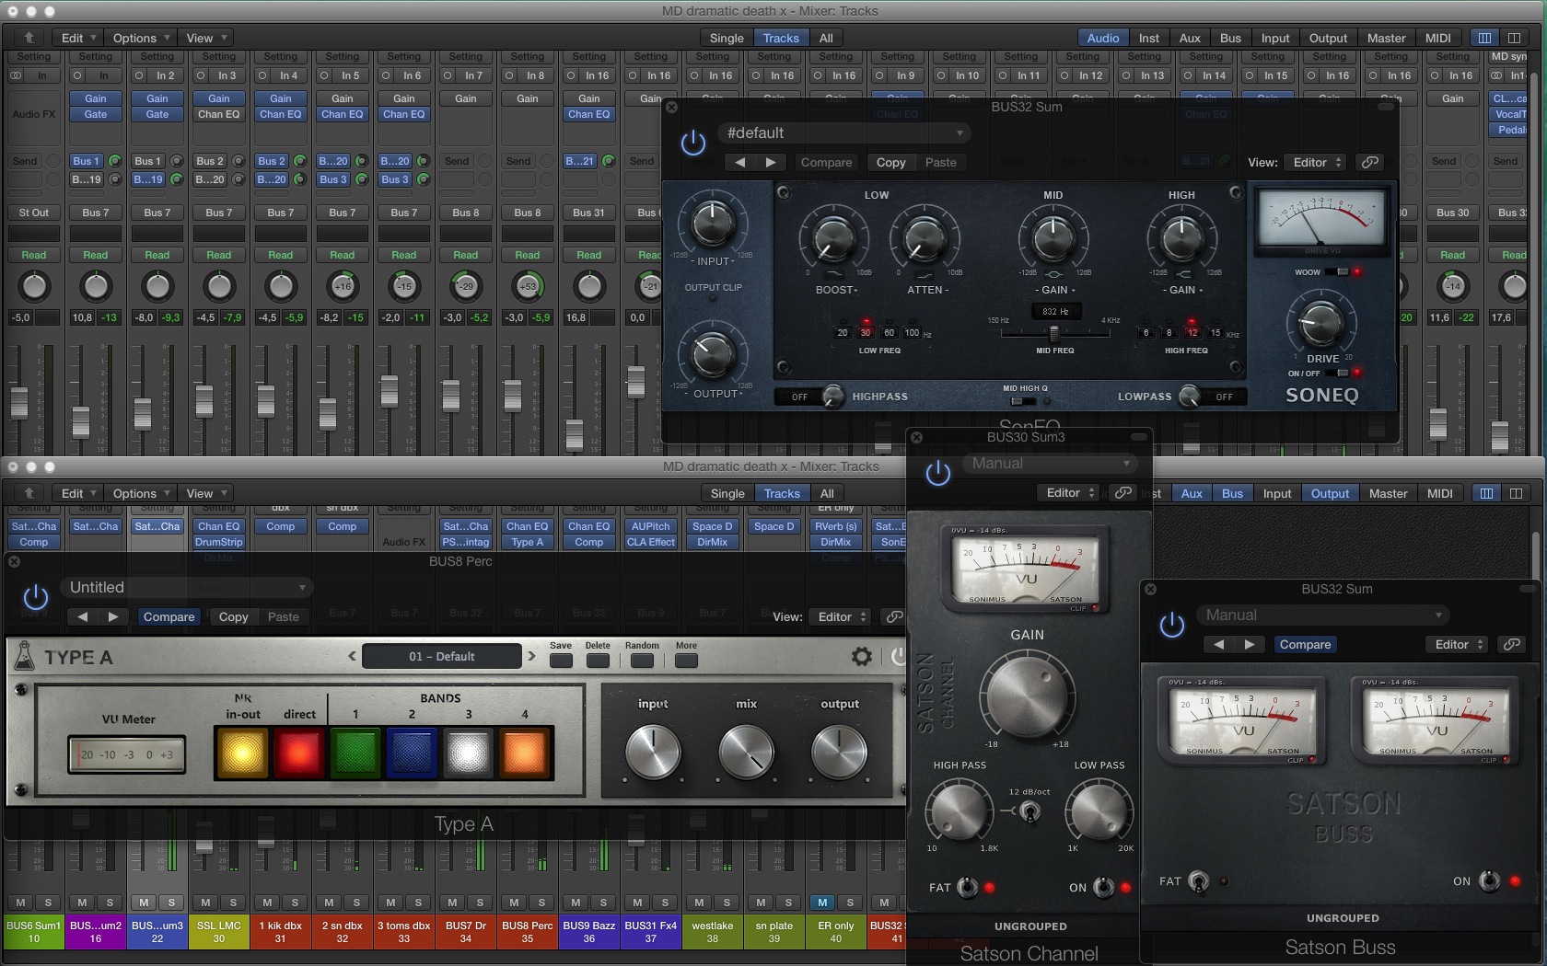Image resolution: width=1547 pixels, height=966 pixels.
Task: Toggle the ON switch in Satson Buss
Action: pos(1489,881)
